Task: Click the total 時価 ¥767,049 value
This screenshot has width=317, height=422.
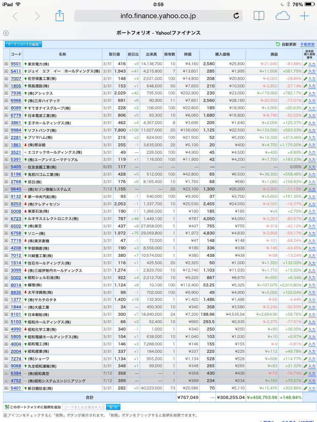Action: 188,397
